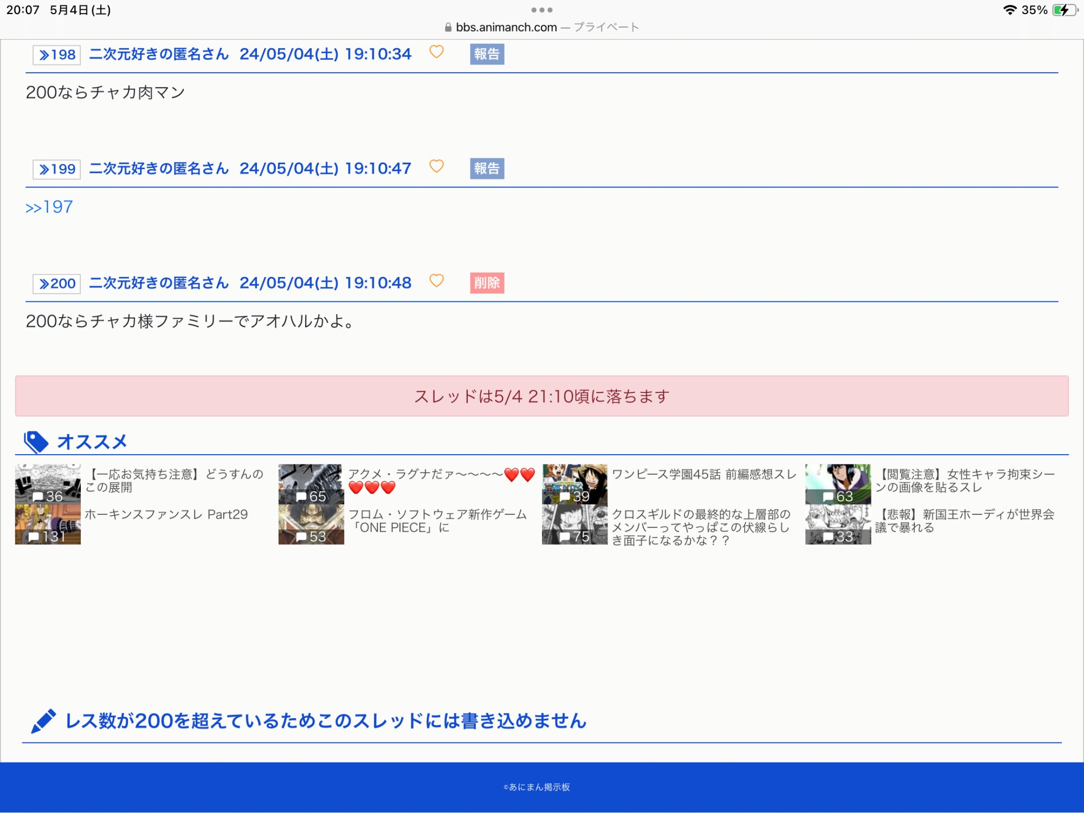The height and width of the screenshot is (813, 1084).
Task: Follow the >>197 reply link
Action: (49, 207)
